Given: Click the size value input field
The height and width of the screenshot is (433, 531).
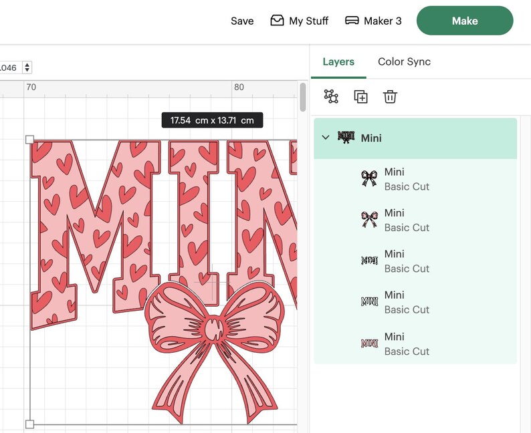Looking at the screenshot, I should pyautogui.click(x=10, y=67).
